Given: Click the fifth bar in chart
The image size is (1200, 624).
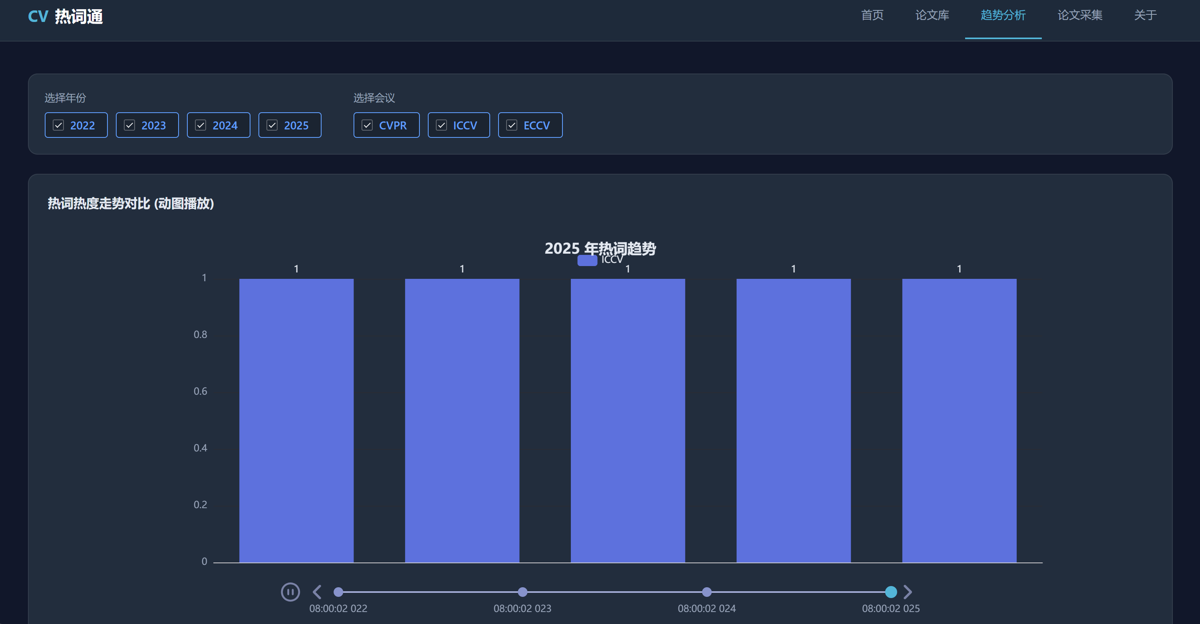Looking at the screenshot, I should [959, 420].
